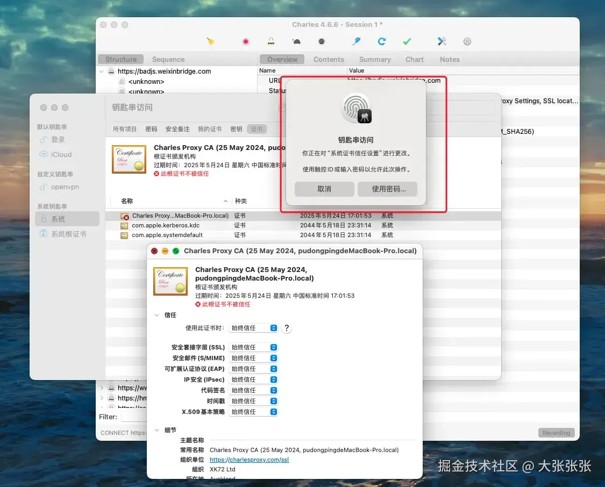
Task: Open the 安全套接字层 (SSL) trust dropdown
Action: click(x=253, y=347)
